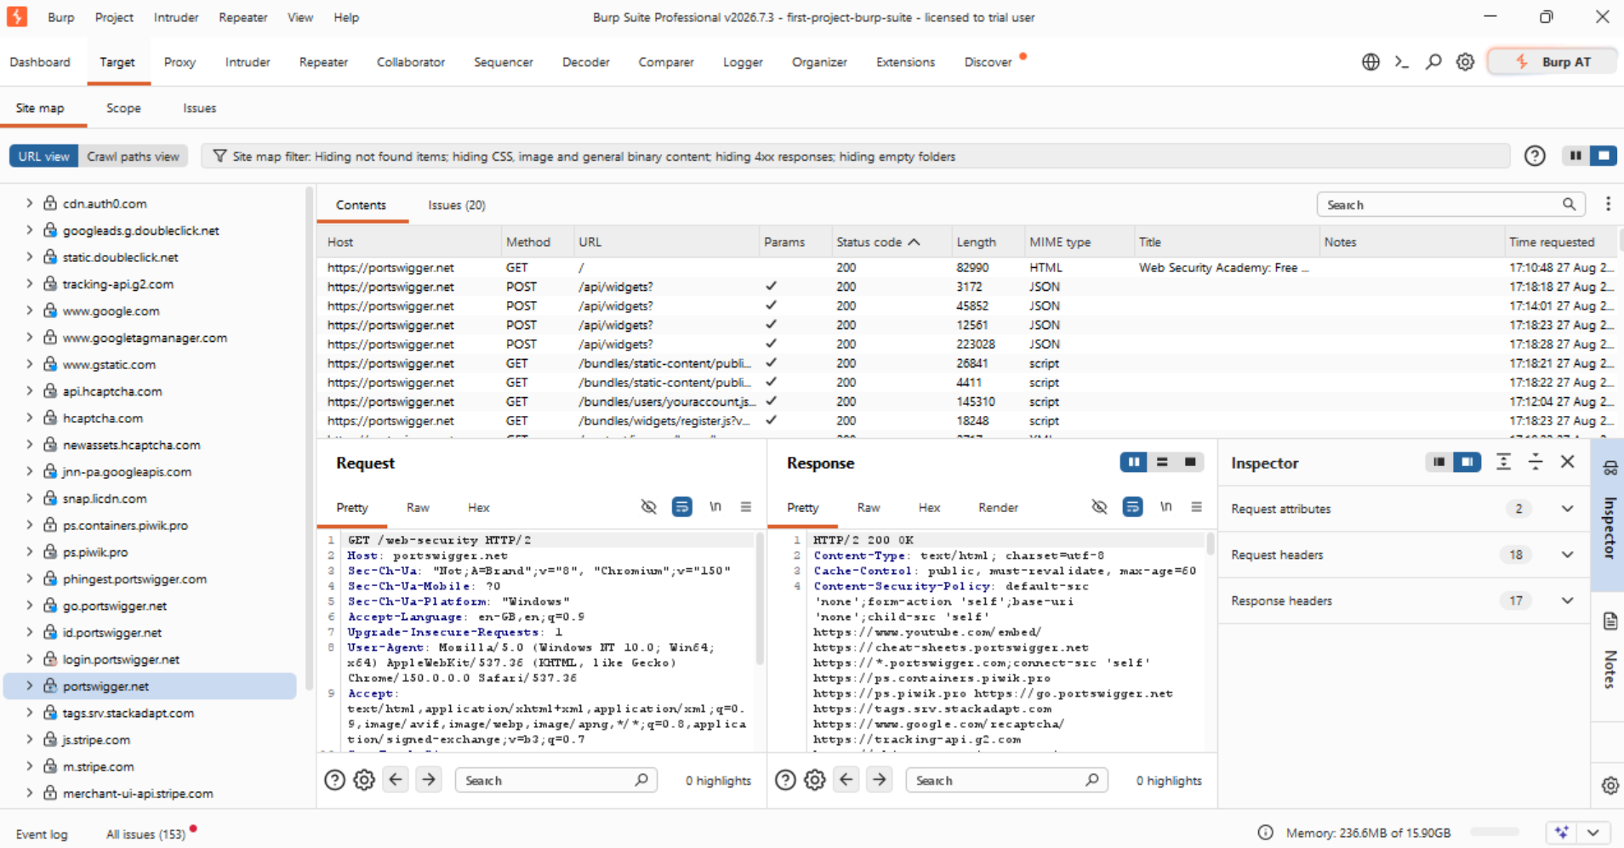
Task: Open Response search help icon
Action: coord(785,780)
